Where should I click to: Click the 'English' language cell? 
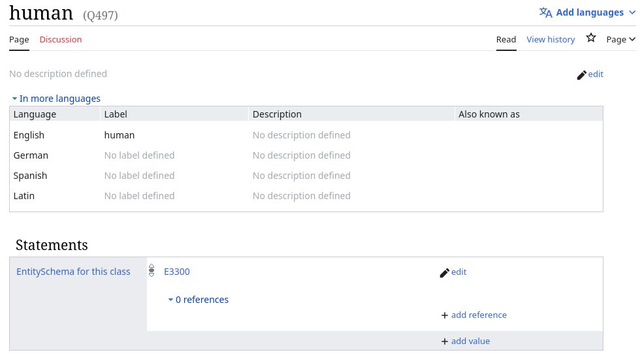[x=29, y=135]
